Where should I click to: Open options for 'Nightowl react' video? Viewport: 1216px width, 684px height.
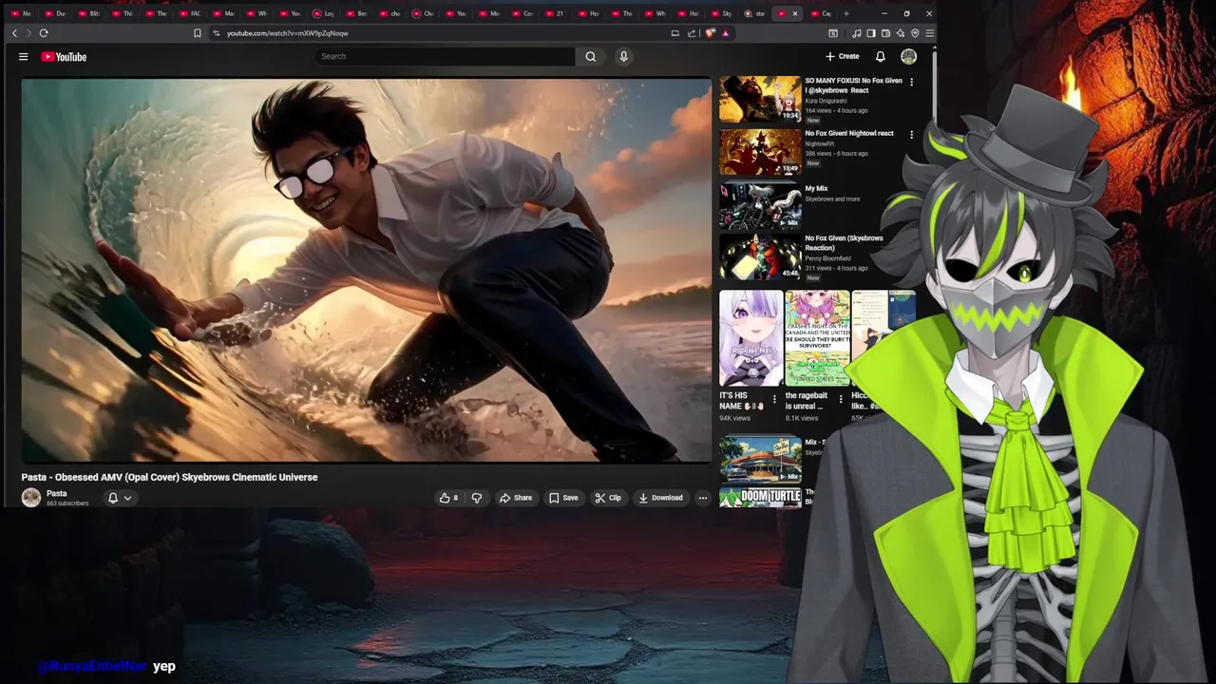pos(911,135)
